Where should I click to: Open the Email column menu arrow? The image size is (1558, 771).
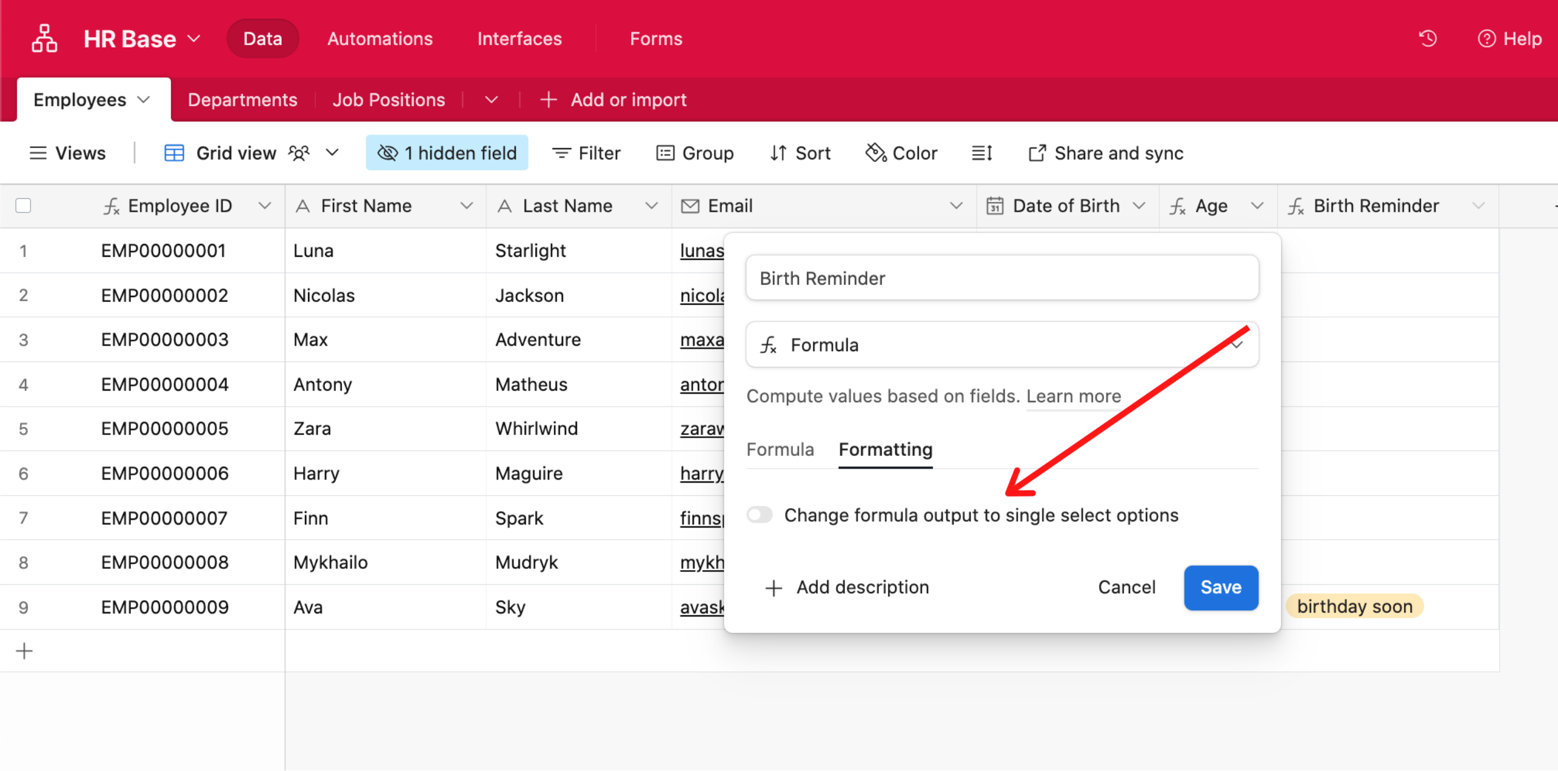click(957, 206)
